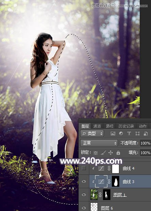Image resolution: width=151 pixels, height=211 pixels.
Task: Filter layers by shape icon
Action: [137, 134]
